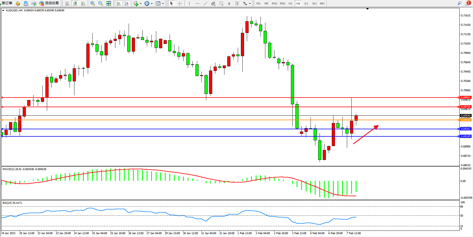473x237 pixels.
Task: Toggle chart auto scroll
Action: click(118, 3)
